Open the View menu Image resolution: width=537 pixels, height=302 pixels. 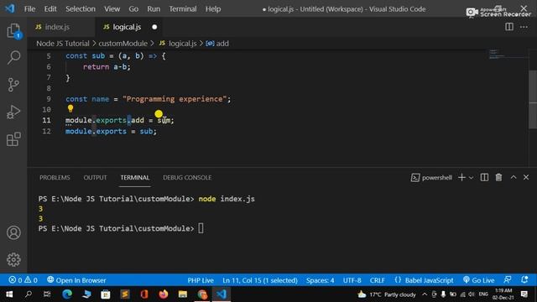112,9
